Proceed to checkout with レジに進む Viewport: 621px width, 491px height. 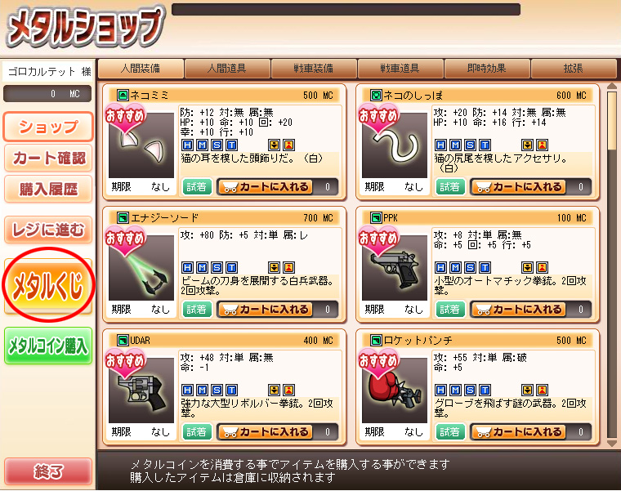click(x=48, y=230)
